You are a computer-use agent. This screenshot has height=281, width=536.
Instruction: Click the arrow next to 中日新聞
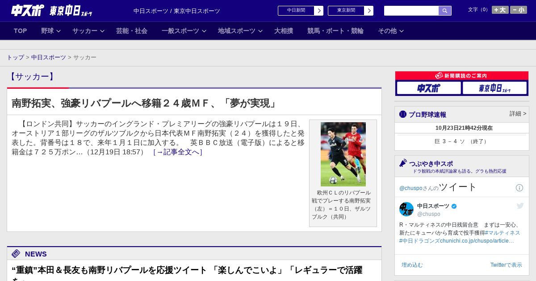coord(319,11)
